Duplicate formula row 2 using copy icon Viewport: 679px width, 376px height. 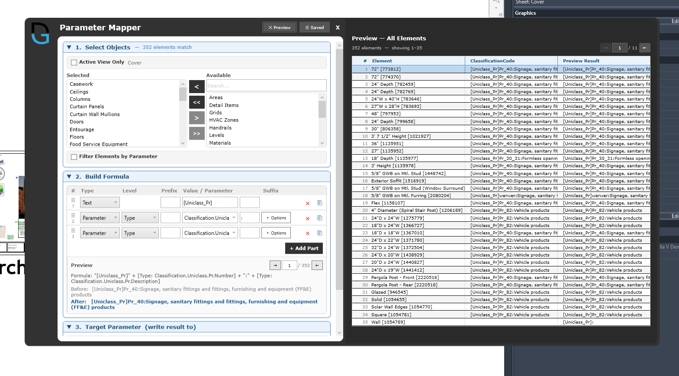pyautogui.click(x=320, y=218)
